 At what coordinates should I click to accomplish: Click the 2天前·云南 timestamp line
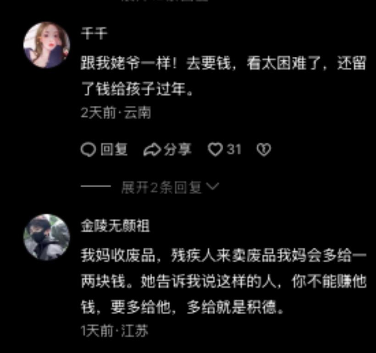[x=116, y=112]
